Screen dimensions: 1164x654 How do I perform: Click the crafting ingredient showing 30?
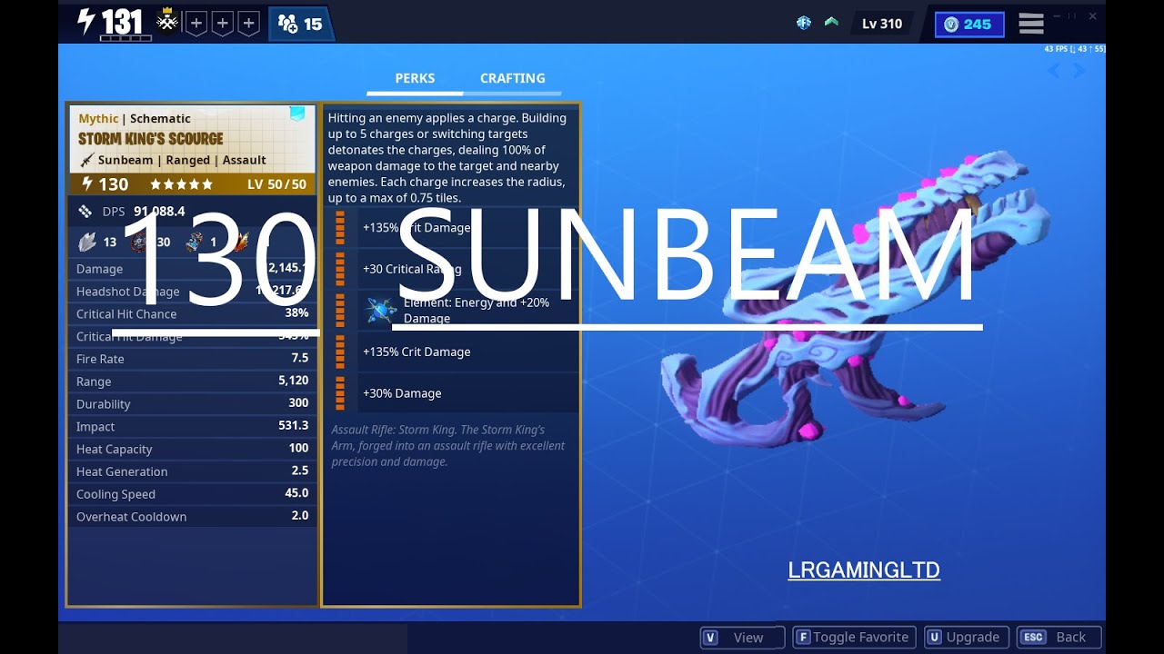141,242
